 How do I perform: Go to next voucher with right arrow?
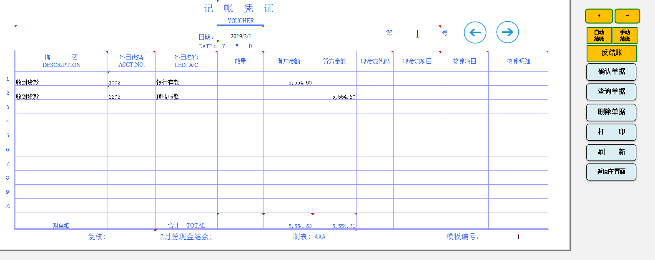(507, 32)
